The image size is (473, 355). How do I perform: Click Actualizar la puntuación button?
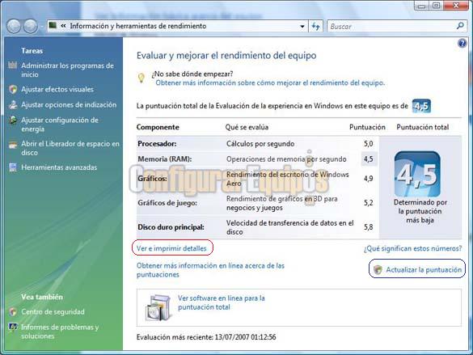pos(417,269)
